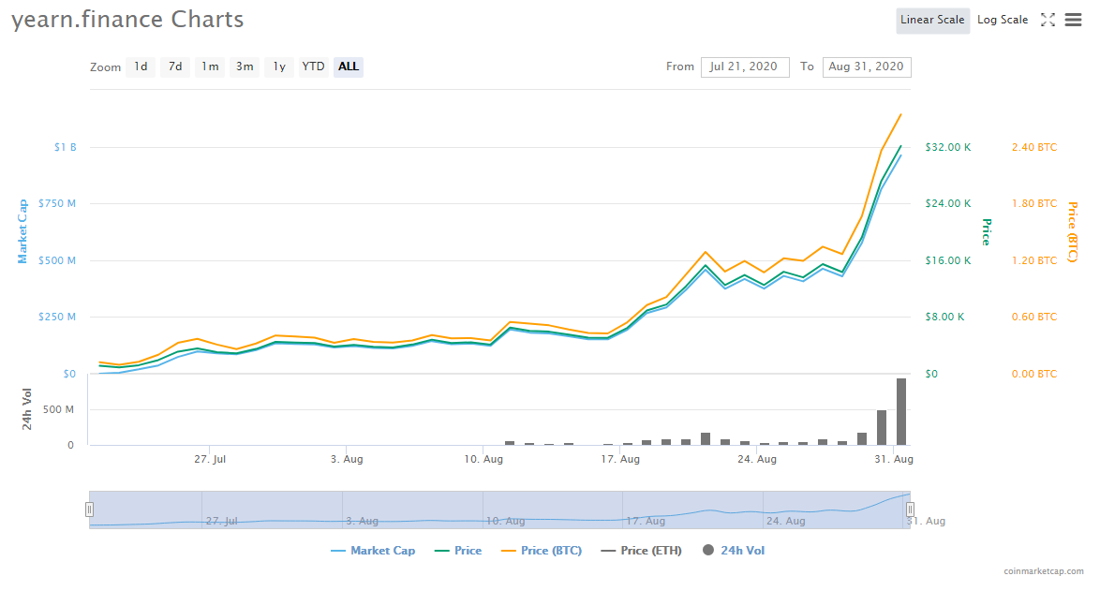The height and width of the screenshot is (591, 1100).
Task: Switch chart to Linear Scale
Action: coord(932,21)
